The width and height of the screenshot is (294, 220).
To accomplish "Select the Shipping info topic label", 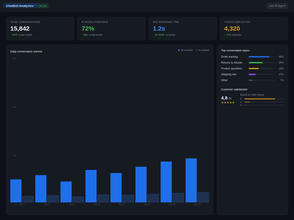I will (x=228, y=74).
